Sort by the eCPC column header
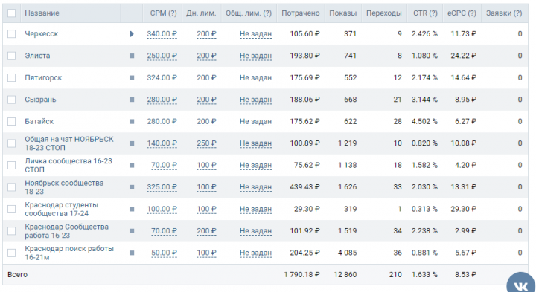Image resolution: width=536 pixels, height=292 pixels. (x=462, y=13)
